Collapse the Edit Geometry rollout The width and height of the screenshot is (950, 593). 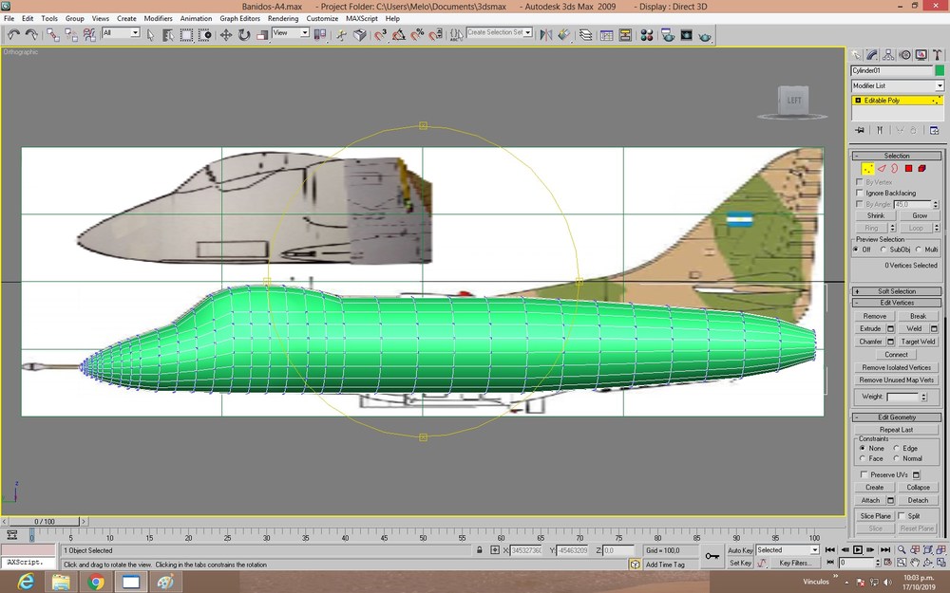click(x=897, y=417)
